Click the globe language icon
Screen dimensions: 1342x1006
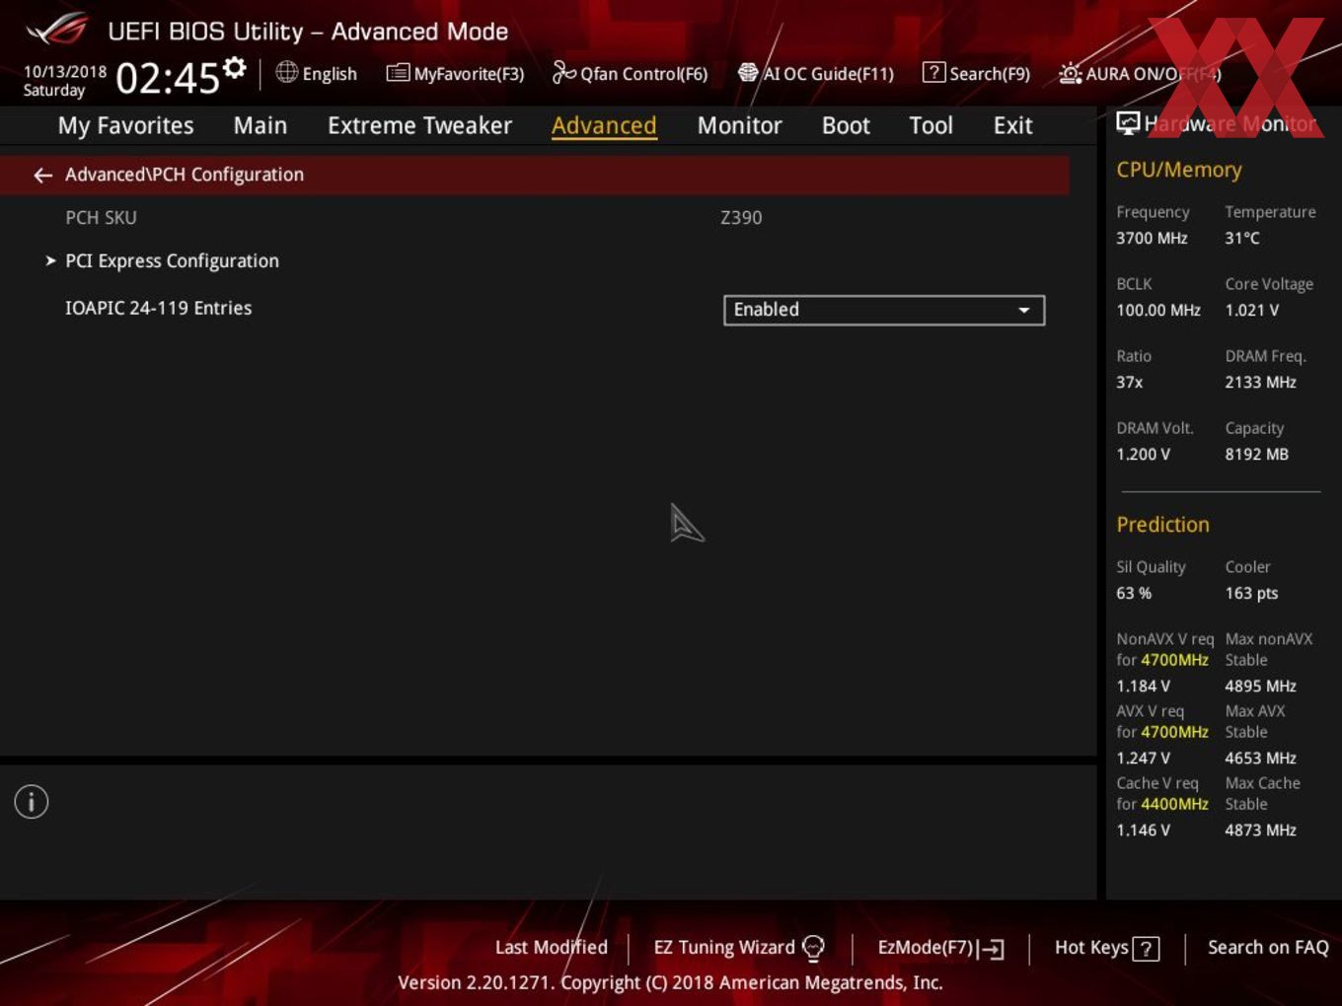point(286,72)
